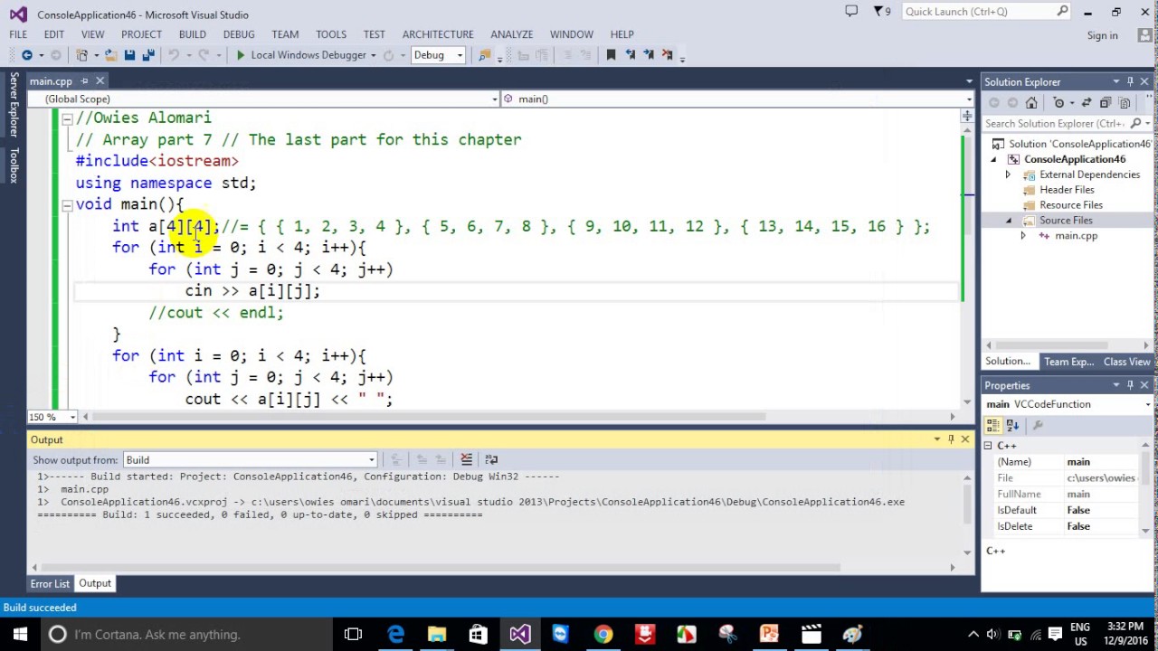Expand the main.cpp tree node

pos(1023,236)
